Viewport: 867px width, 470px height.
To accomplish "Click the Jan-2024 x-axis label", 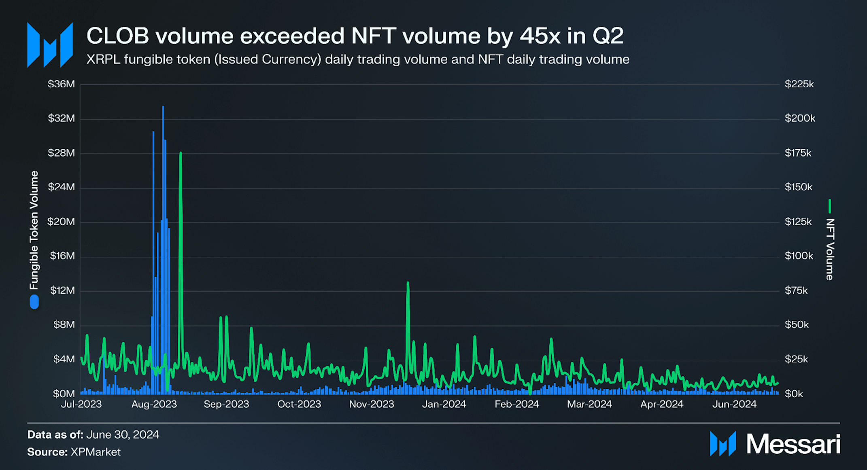I will [444, 404].
